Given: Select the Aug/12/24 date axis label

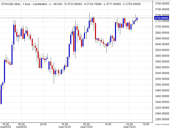Looking at the screenshot, I should click(x=65, y=127).
